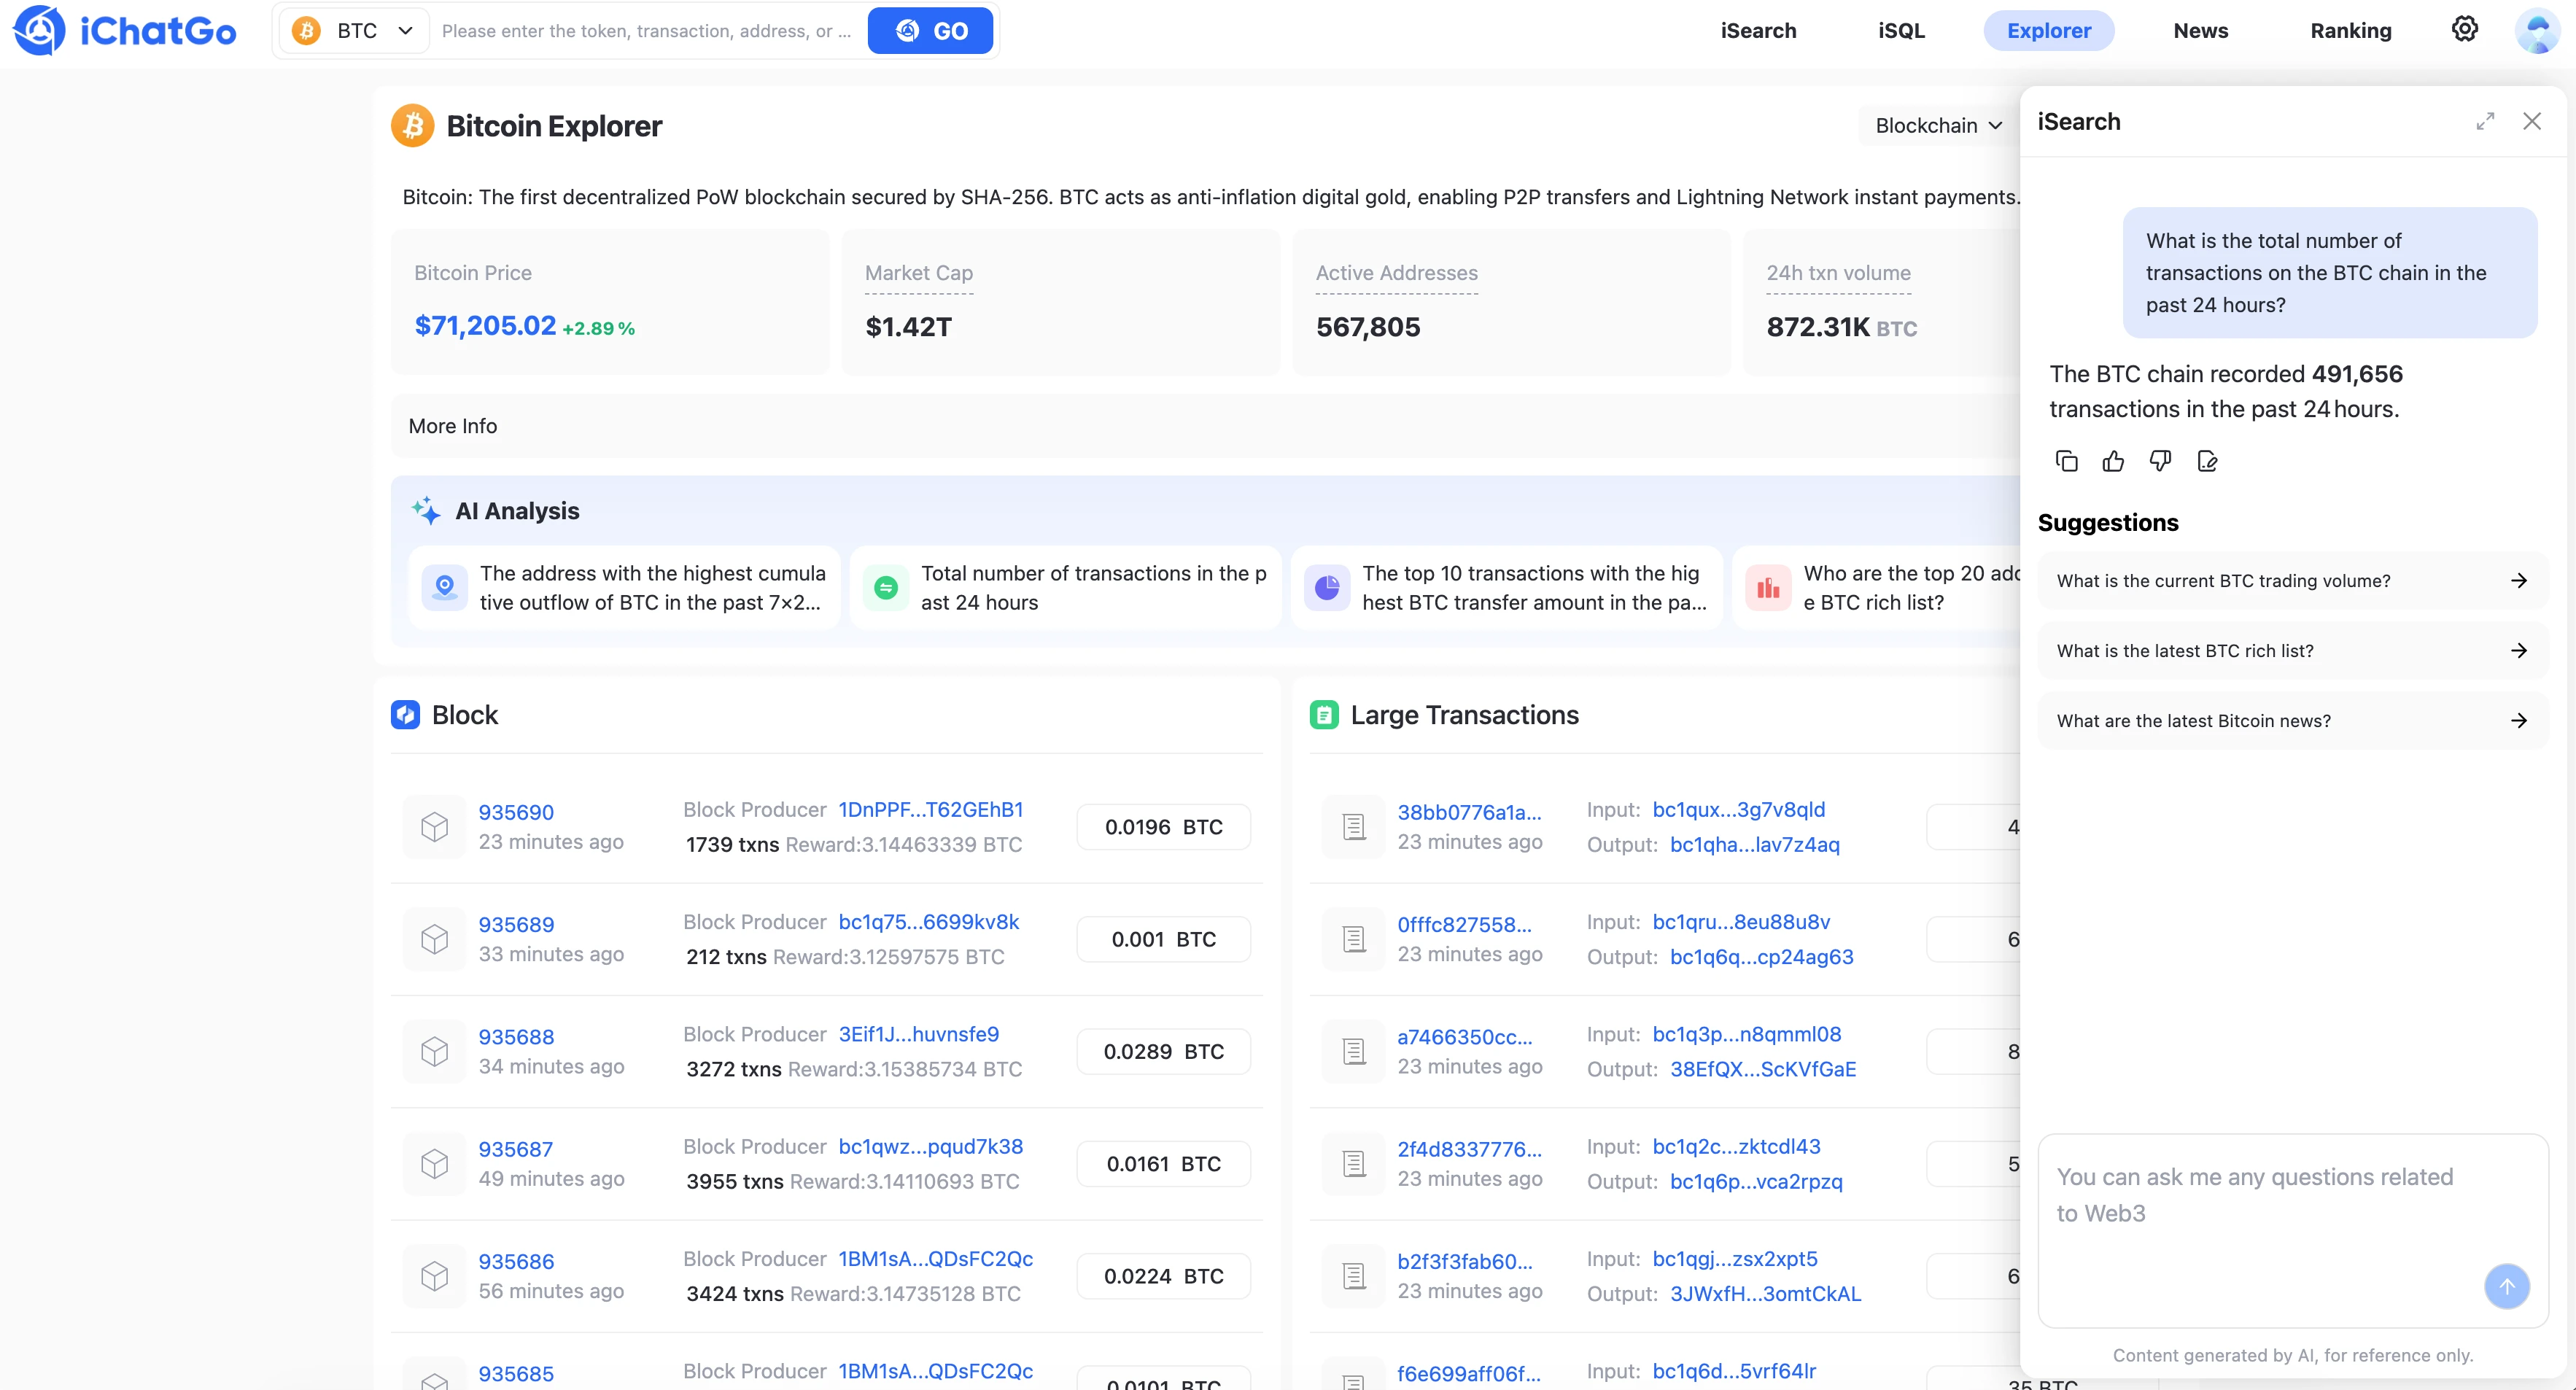The height and width of the screenshot is (1390, 2576).
Task: Click the top 10 transactions AI Analysis card
Action: [x=1507, y=588]
